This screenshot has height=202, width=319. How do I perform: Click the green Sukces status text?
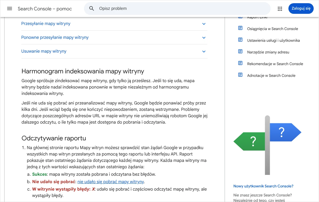coord(39,174)
